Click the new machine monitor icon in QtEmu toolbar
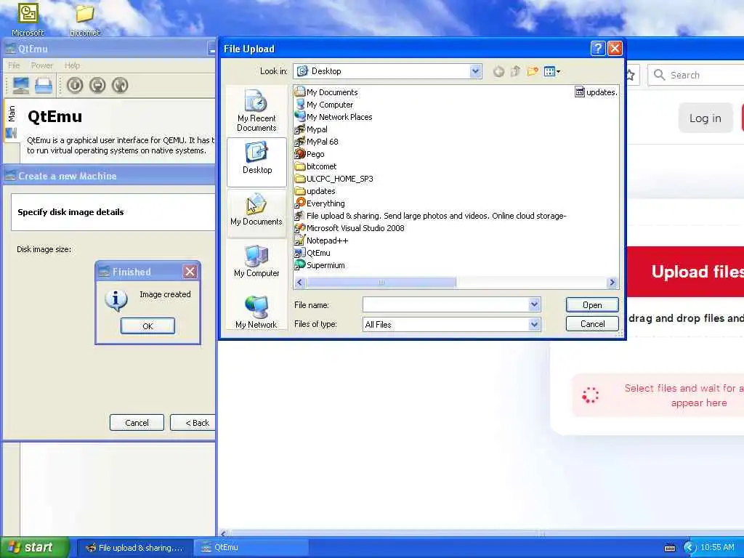The width and height of the screenshot is (744, 558). [x=21, y=86]
